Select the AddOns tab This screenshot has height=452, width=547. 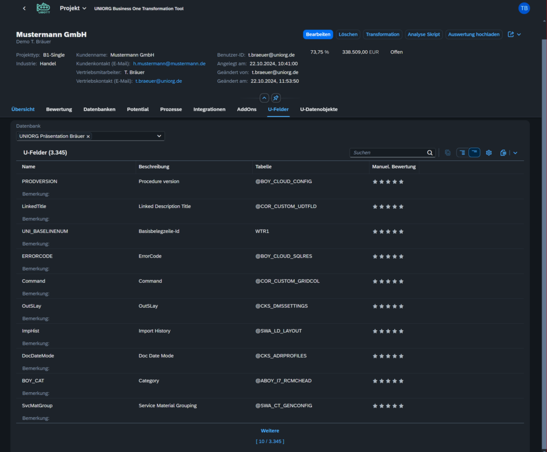pyautogui.click(x=247, y=109)
